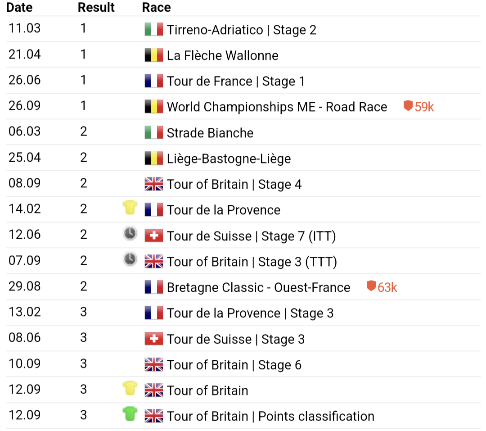Click stopwatch icon beside Tour de Suisse Stage 7
This screenshot has height=431, width=486.
pyautogui.click(x=130, y=234)
